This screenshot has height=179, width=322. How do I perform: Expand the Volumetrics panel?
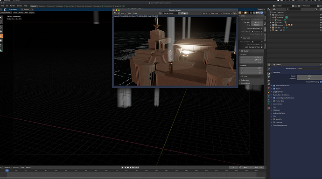[x=277, y=104]
